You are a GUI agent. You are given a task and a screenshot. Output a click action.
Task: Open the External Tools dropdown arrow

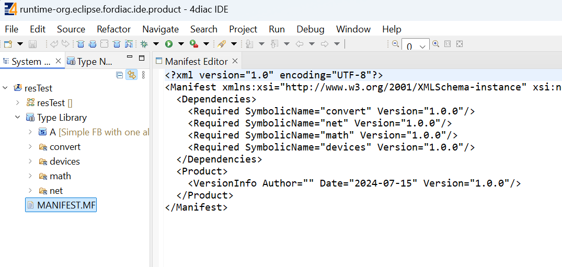[206, 44]
